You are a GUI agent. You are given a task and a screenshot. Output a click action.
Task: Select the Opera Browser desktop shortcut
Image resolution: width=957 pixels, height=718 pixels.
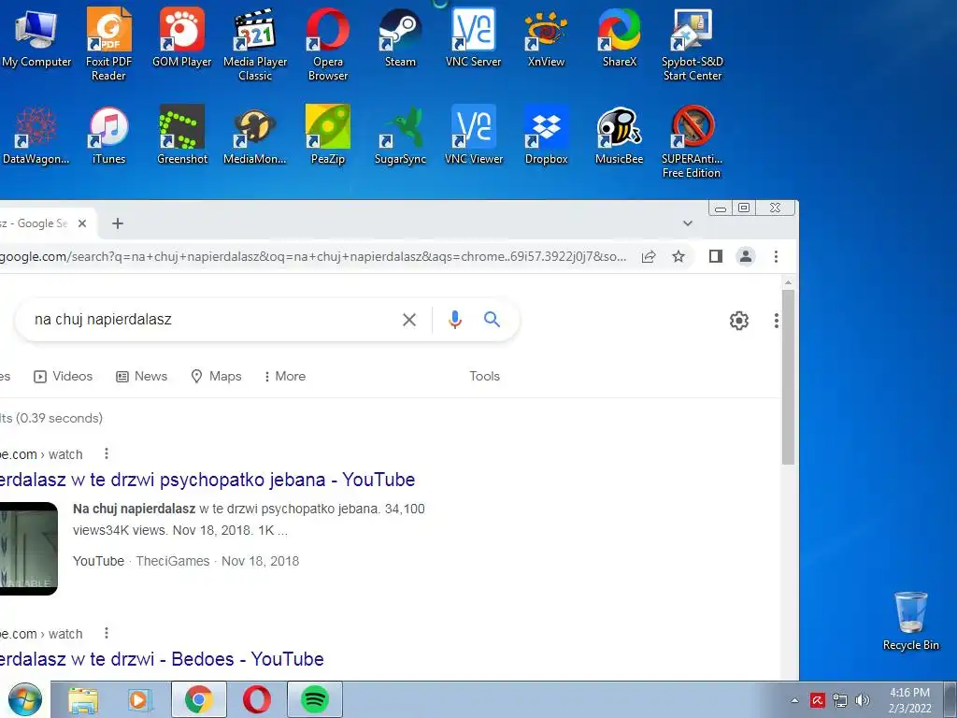[x=328, y=45]
